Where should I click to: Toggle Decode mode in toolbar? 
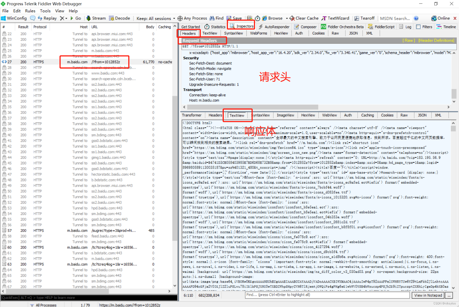pyautogui.click(x=119, y=18)
